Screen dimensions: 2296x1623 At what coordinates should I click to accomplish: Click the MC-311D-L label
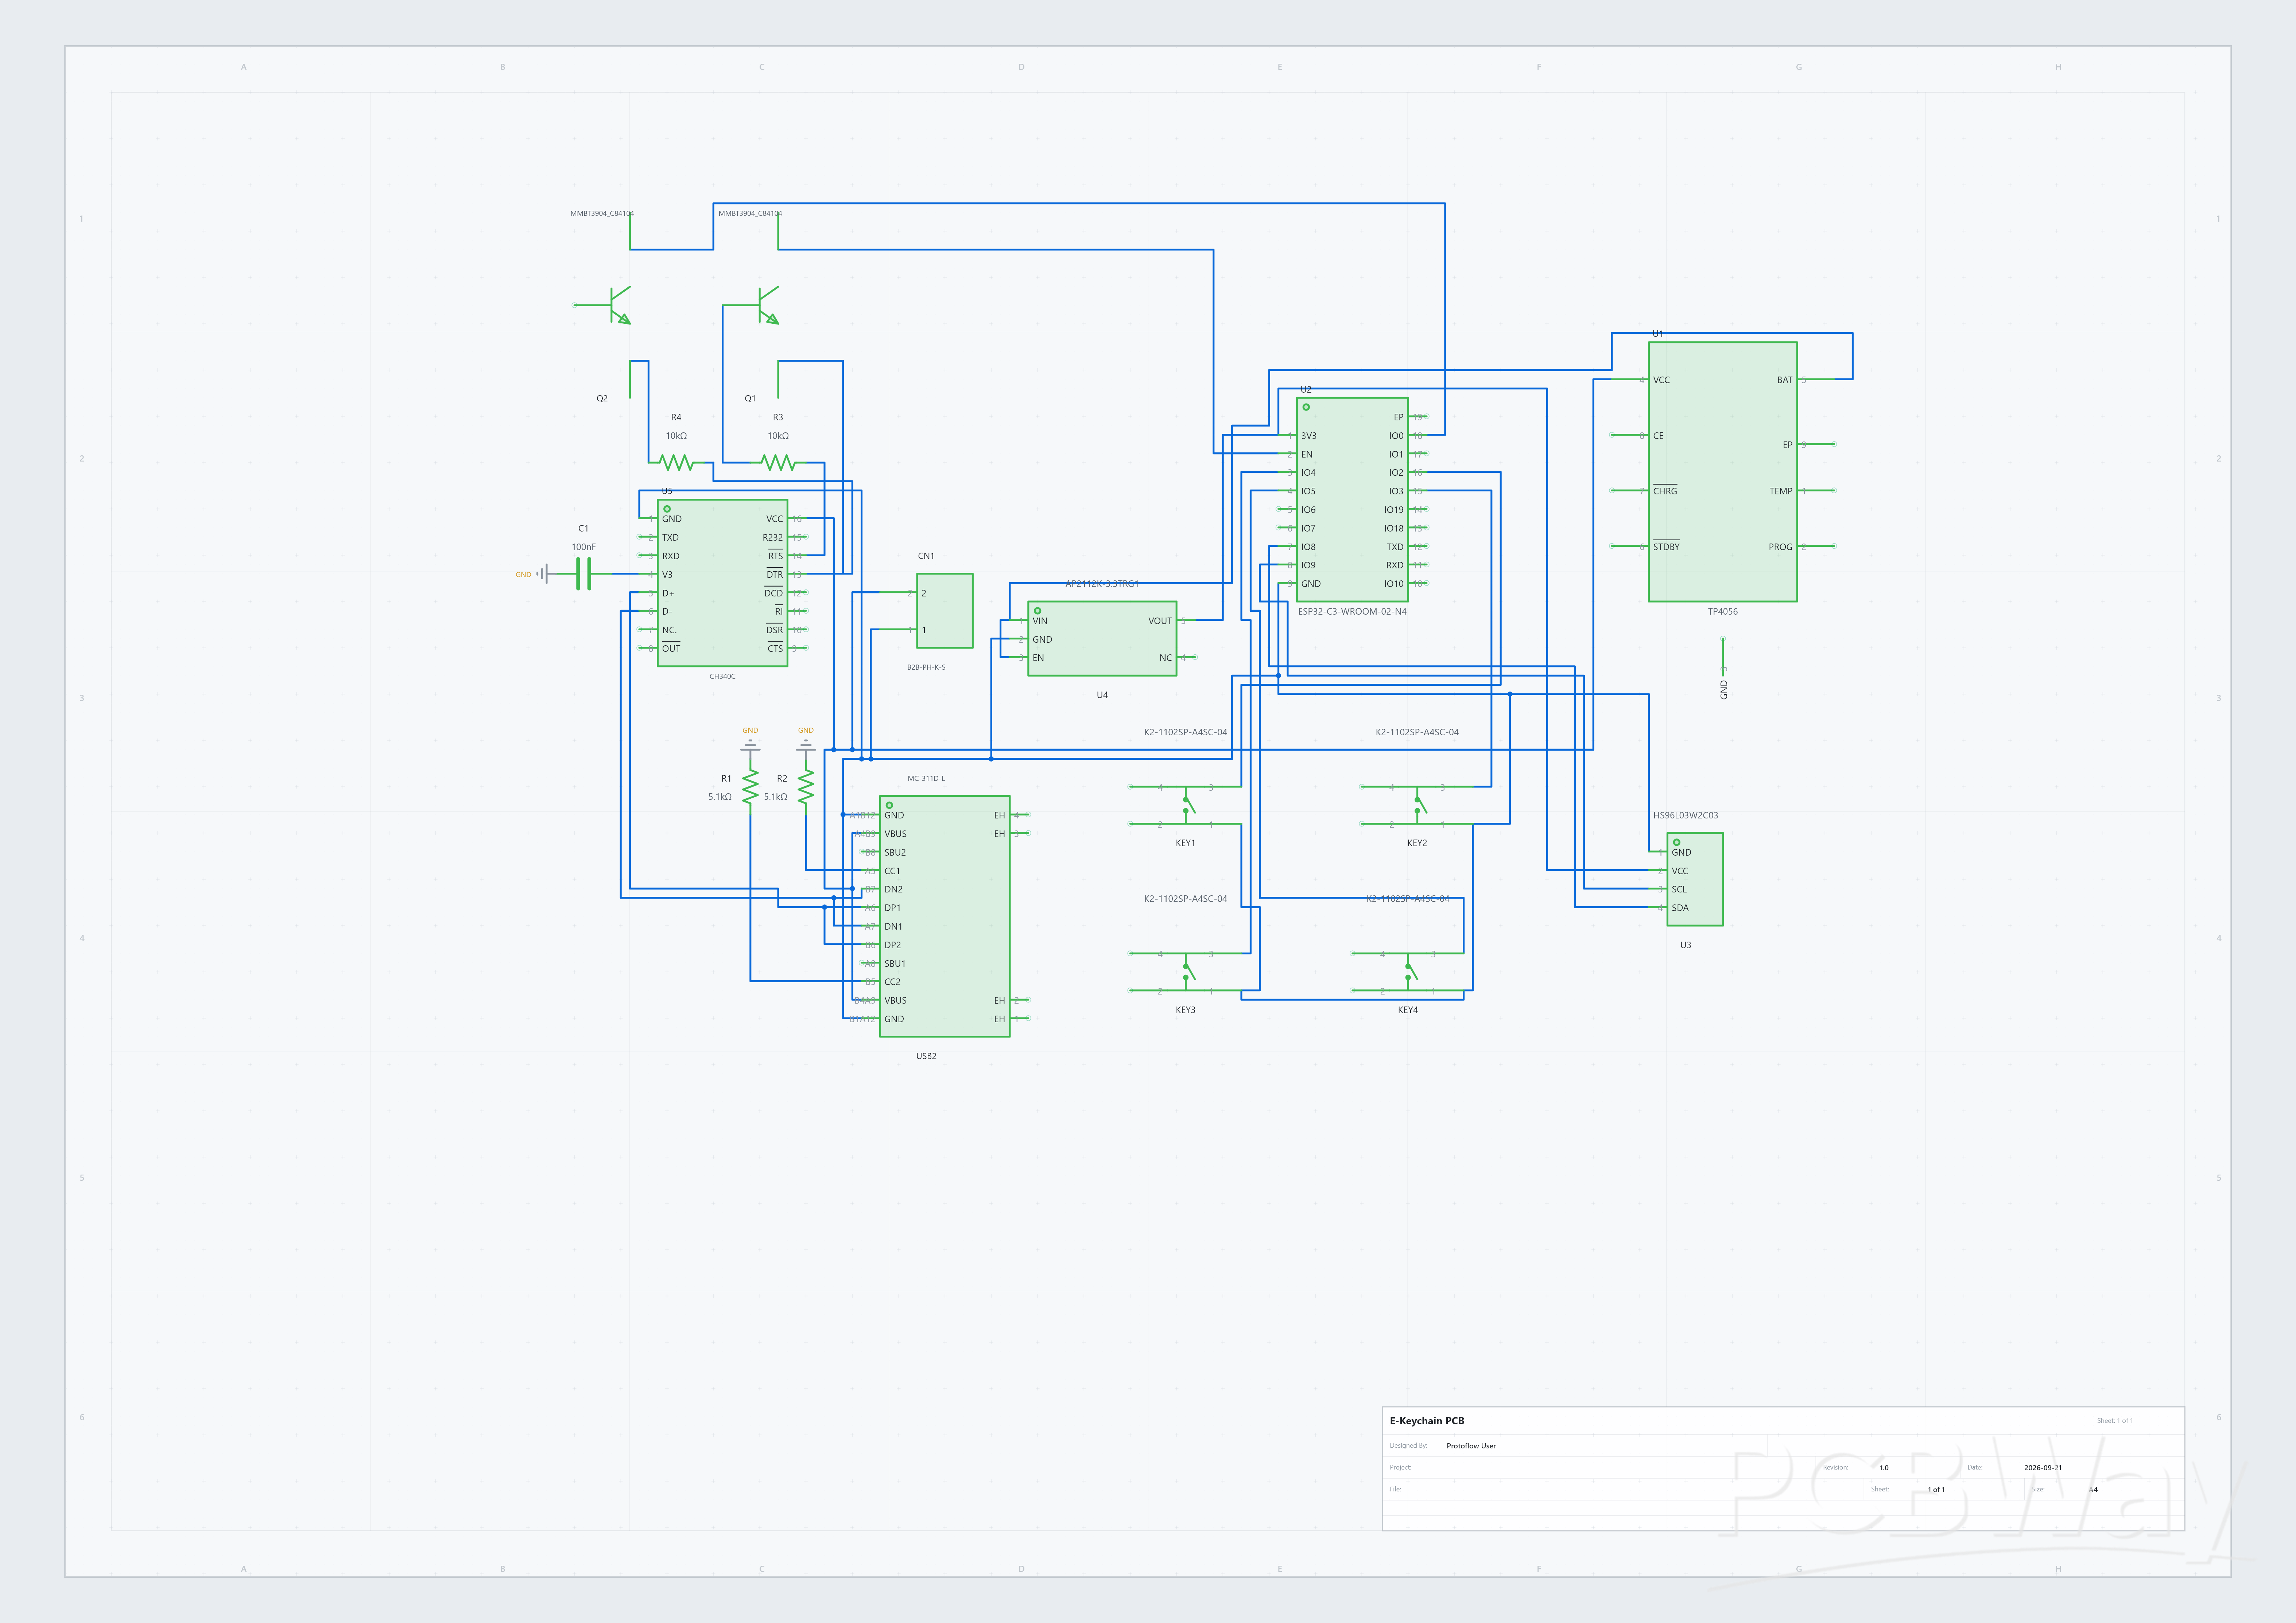[926, 779]
